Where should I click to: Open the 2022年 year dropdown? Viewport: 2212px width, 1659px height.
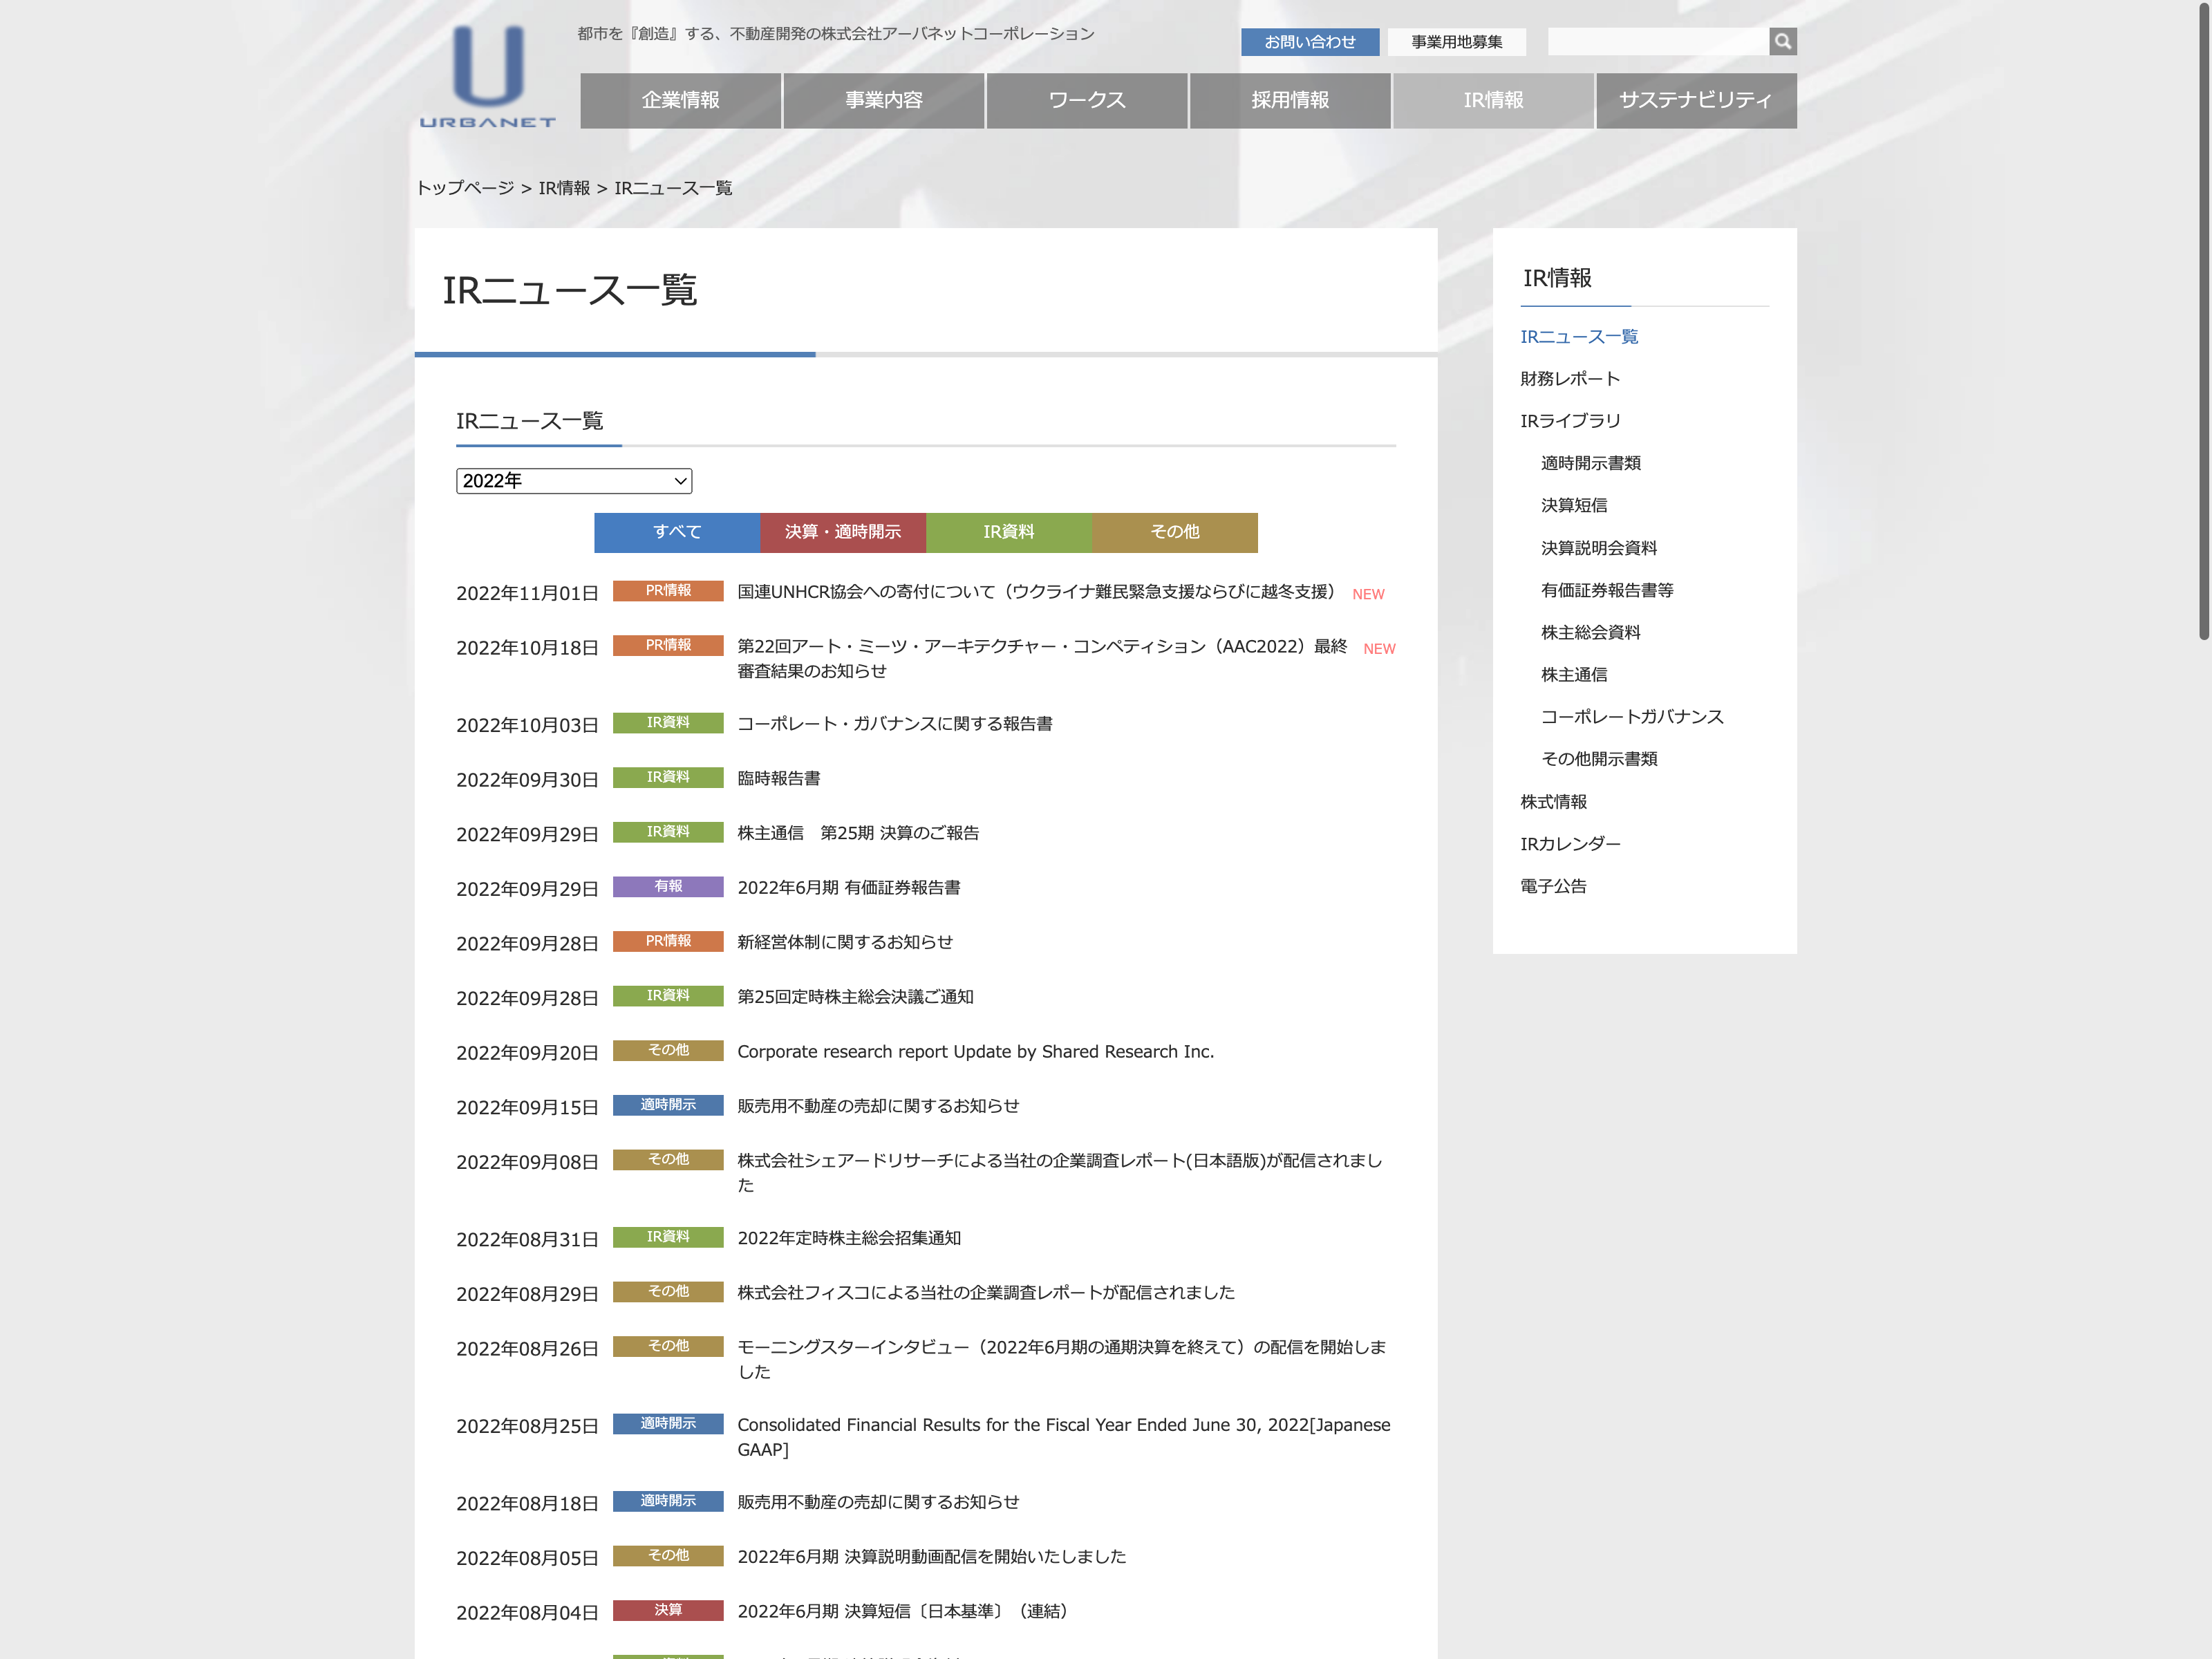(x=574, y=481)
